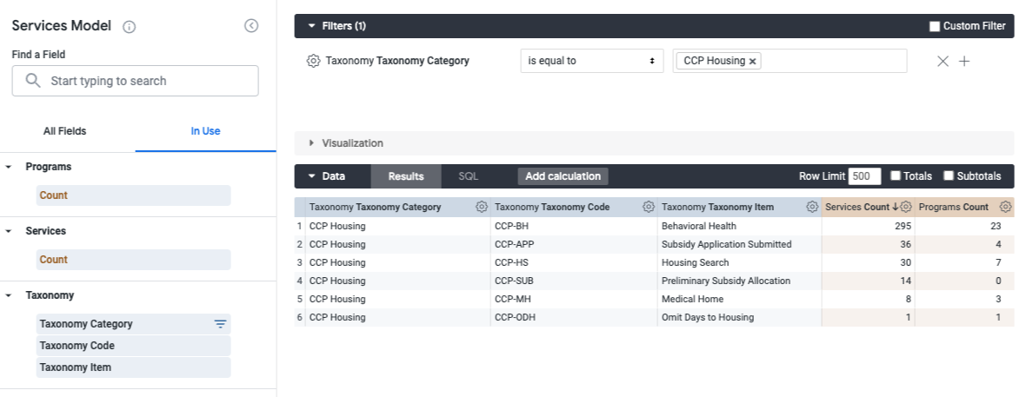Enable the Custom Filter checkbox
Image resolution: width=1026 pixels, height=397 pixels.
(x=935, y=26)
